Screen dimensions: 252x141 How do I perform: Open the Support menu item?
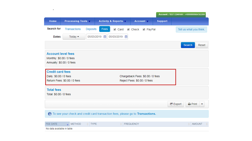pos(162,21)
